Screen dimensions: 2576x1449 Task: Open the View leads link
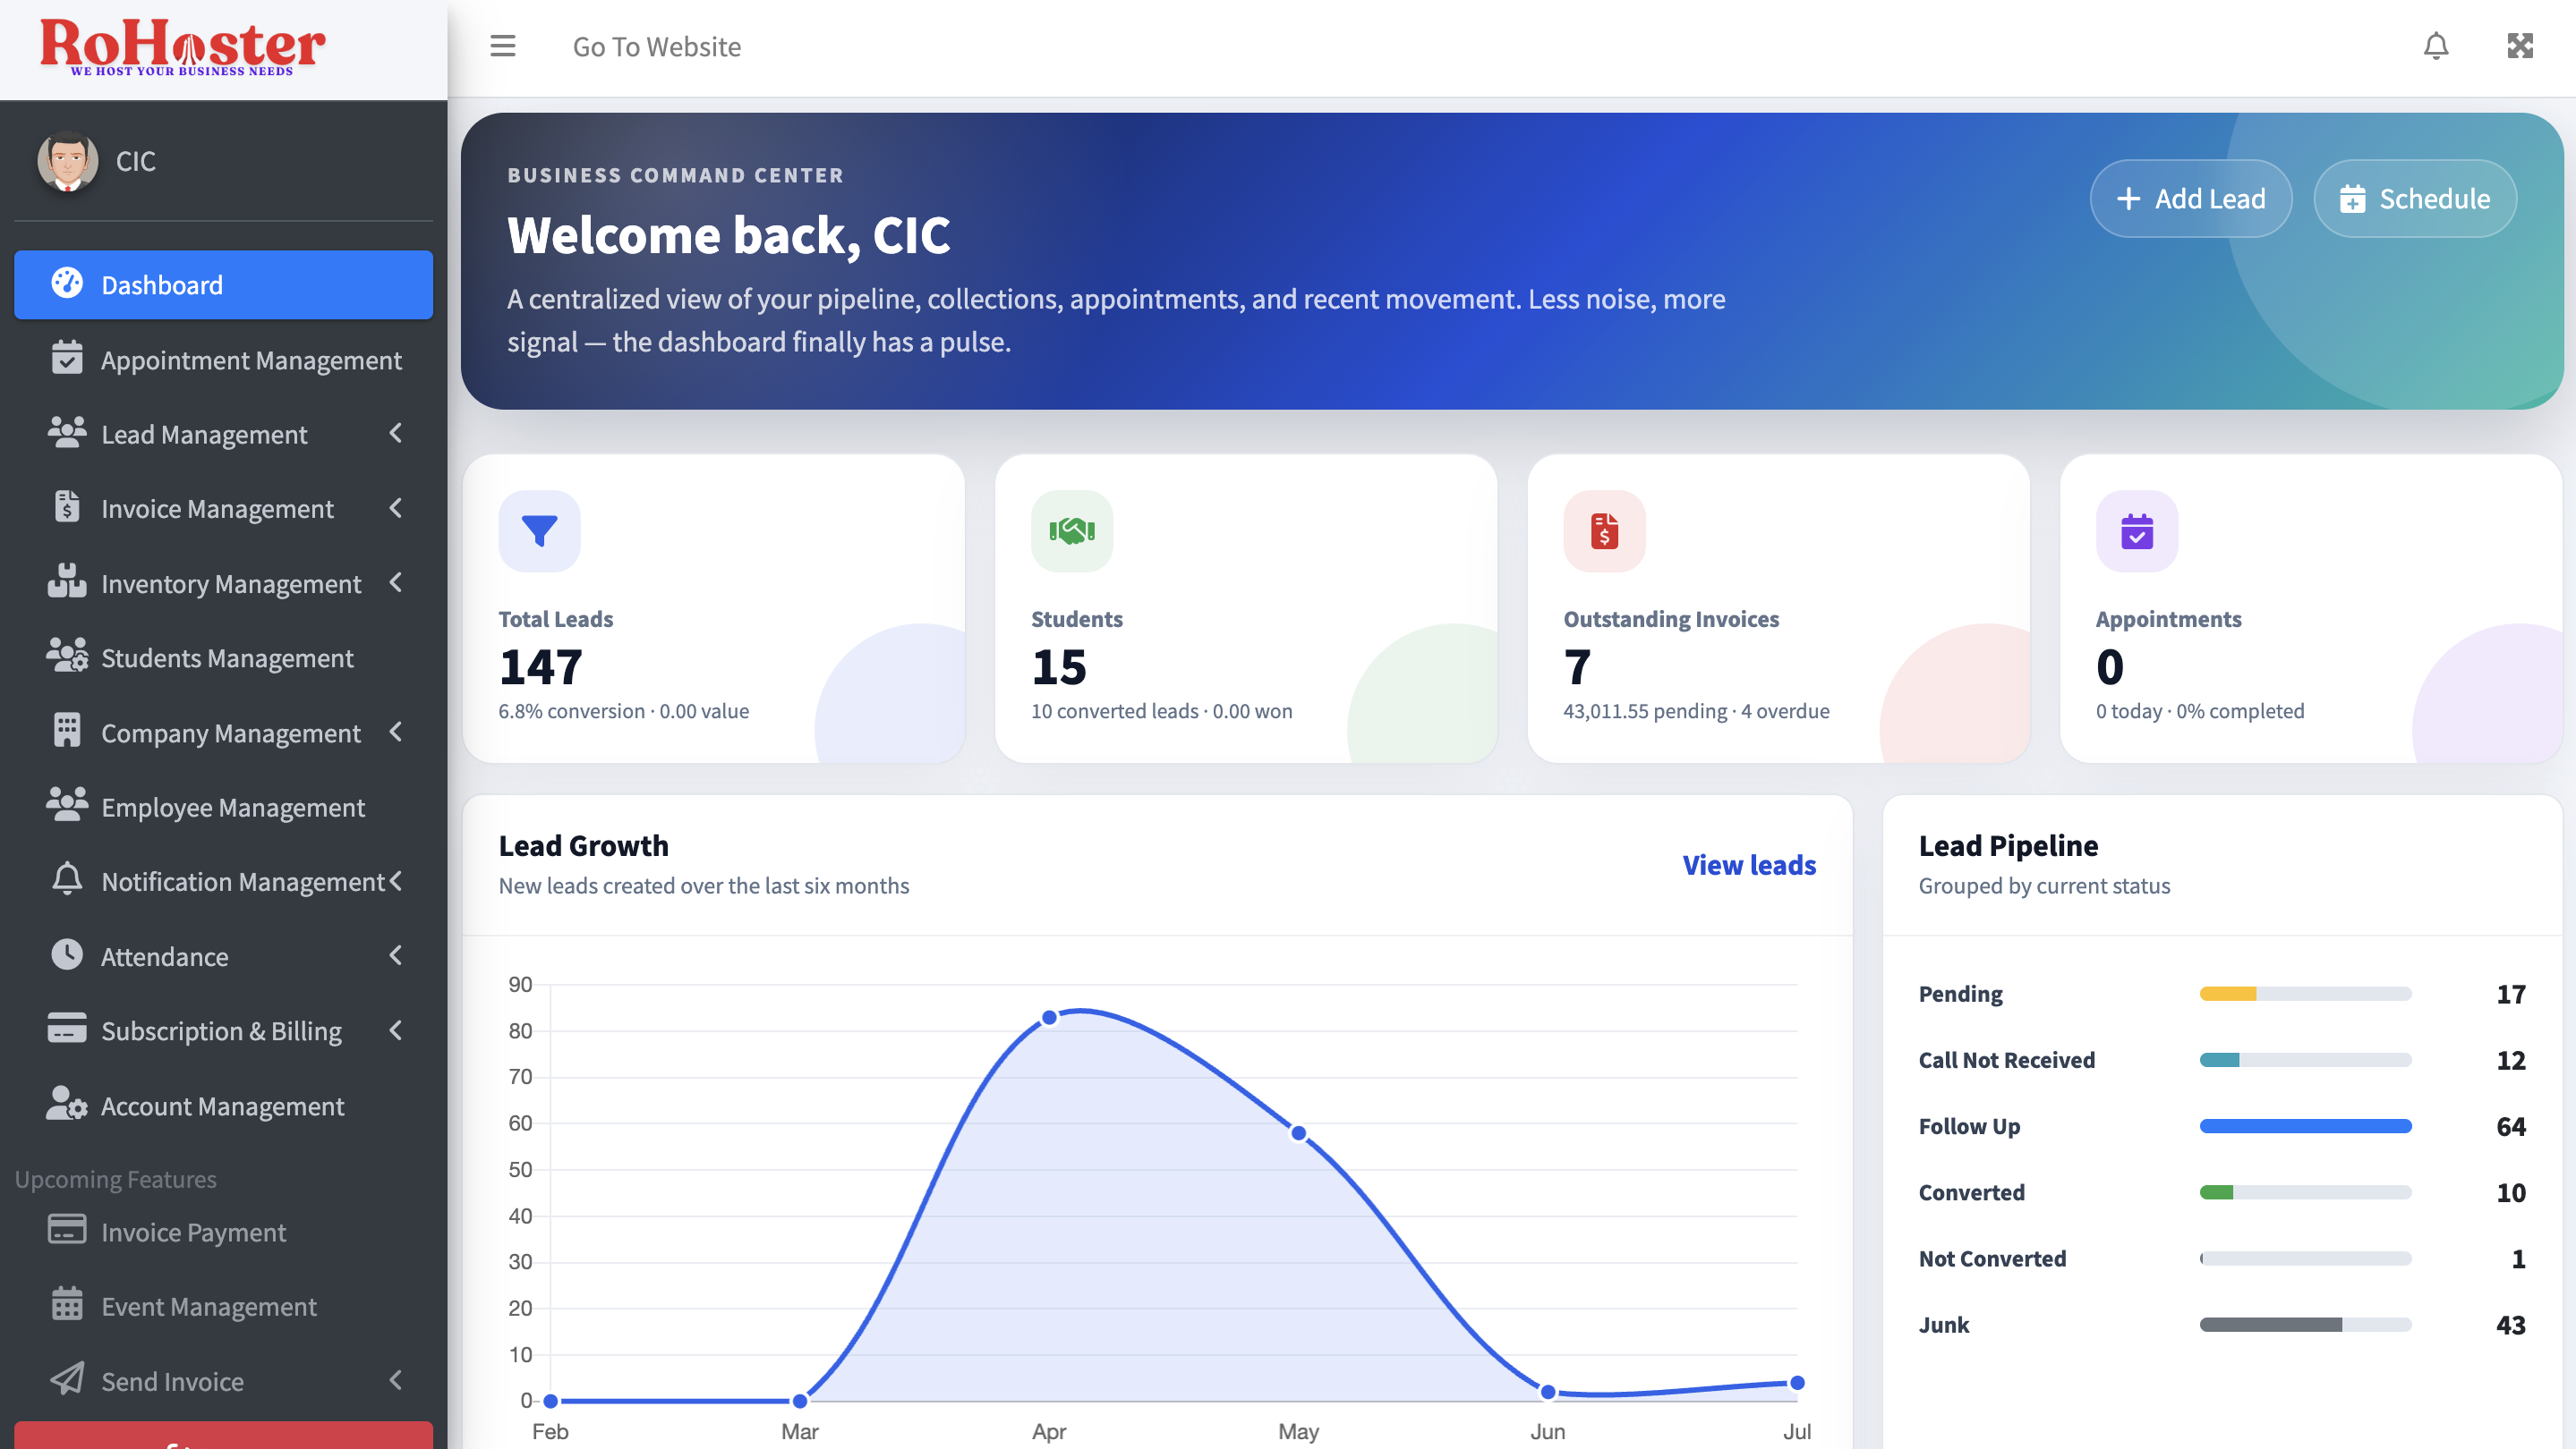[x=1749, y=864]
